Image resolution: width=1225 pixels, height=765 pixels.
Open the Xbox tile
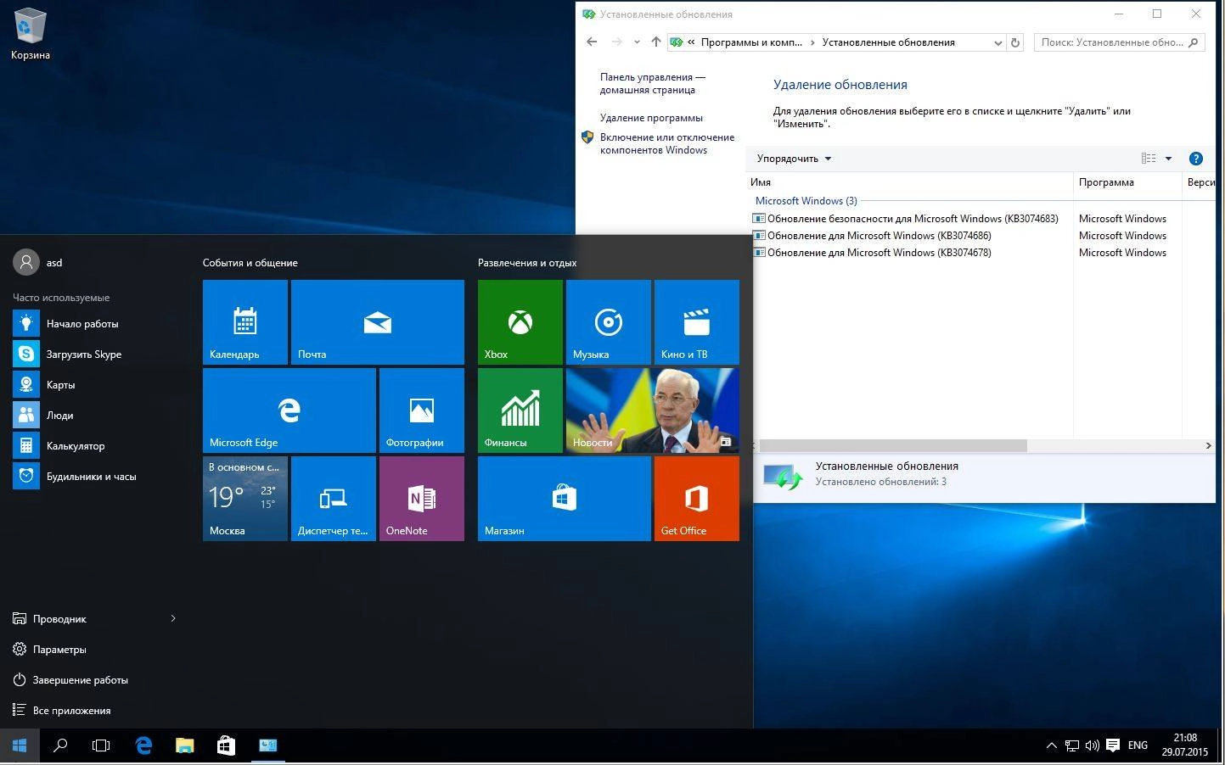[520, 322]
